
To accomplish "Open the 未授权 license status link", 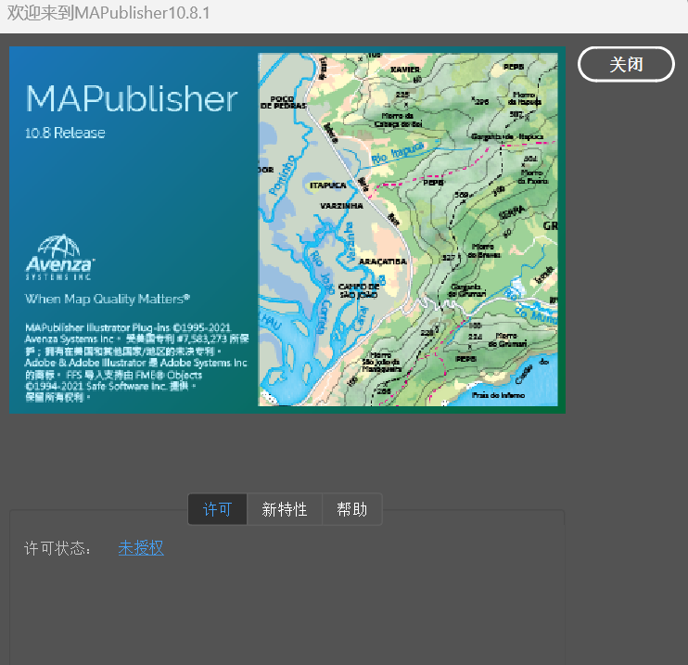I will (x=141, y=548).
